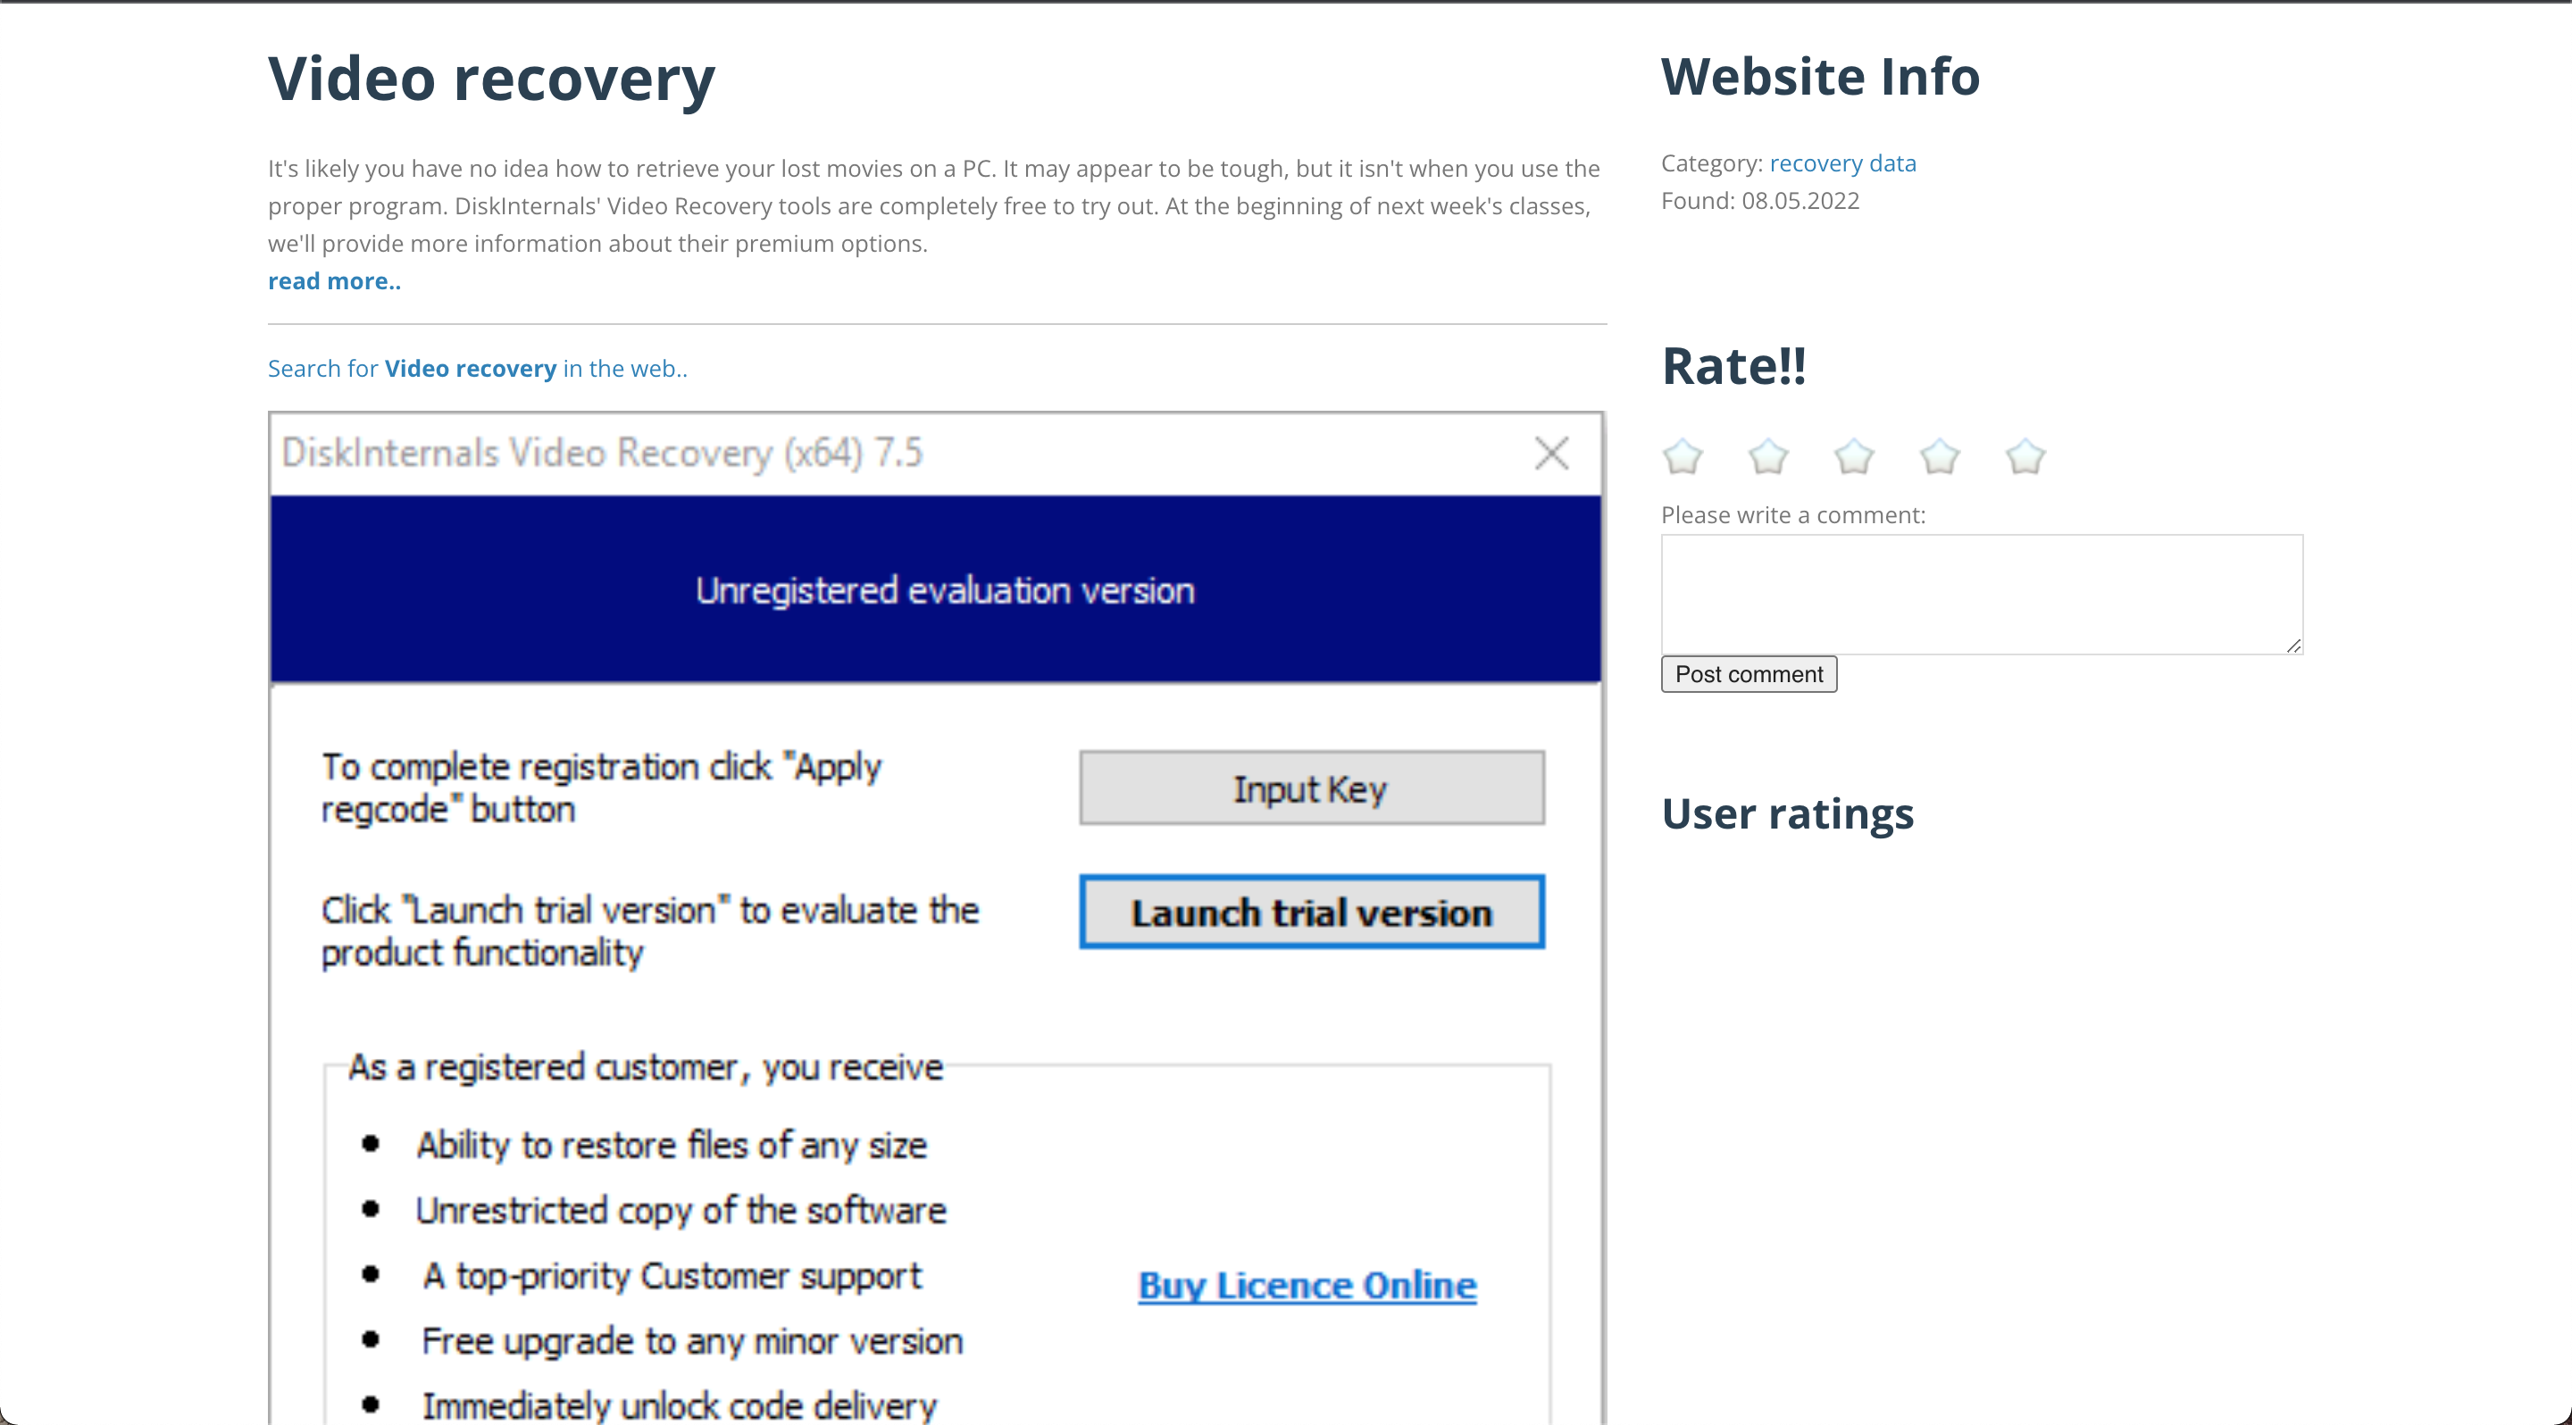Rate with the fifth star
This screenshot has height=1425, width=2572.
coord(2025,456)
